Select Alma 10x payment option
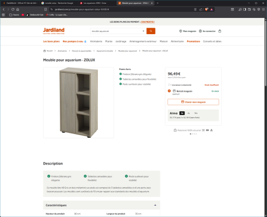Viewport: 267px width, 217px height. (196, 113)
